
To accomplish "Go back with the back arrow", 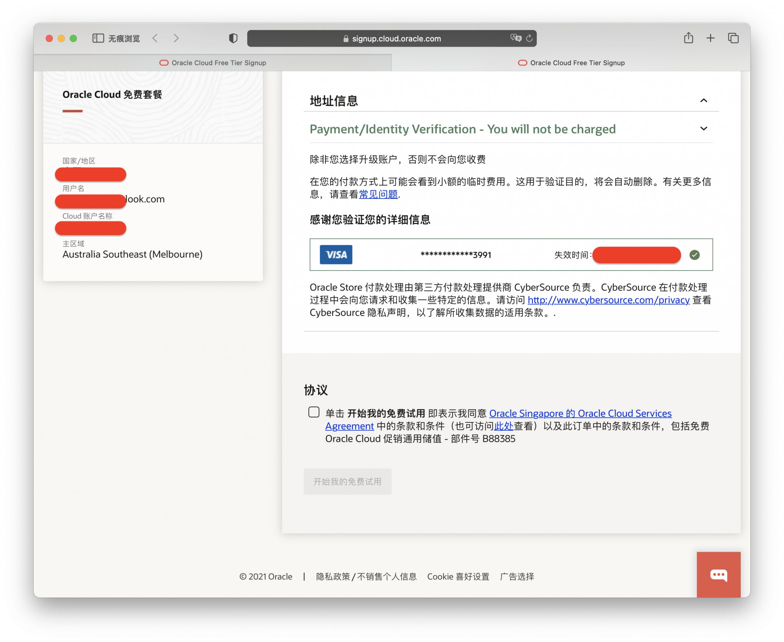I will 155,38.
